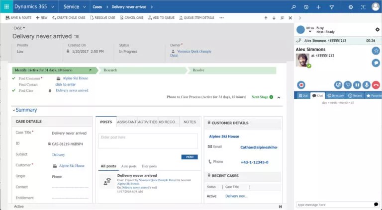Open the Recent tab in phone panel
The width and height of the screenshot is (382, 210).
(x=355, y=95)
